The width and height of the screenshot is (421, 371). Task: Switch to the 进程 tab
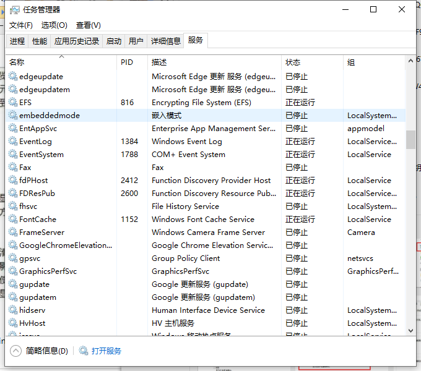[17, 41]
